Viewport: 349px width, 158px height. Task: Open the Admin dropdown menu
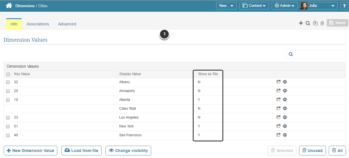(x=285, y=6)
